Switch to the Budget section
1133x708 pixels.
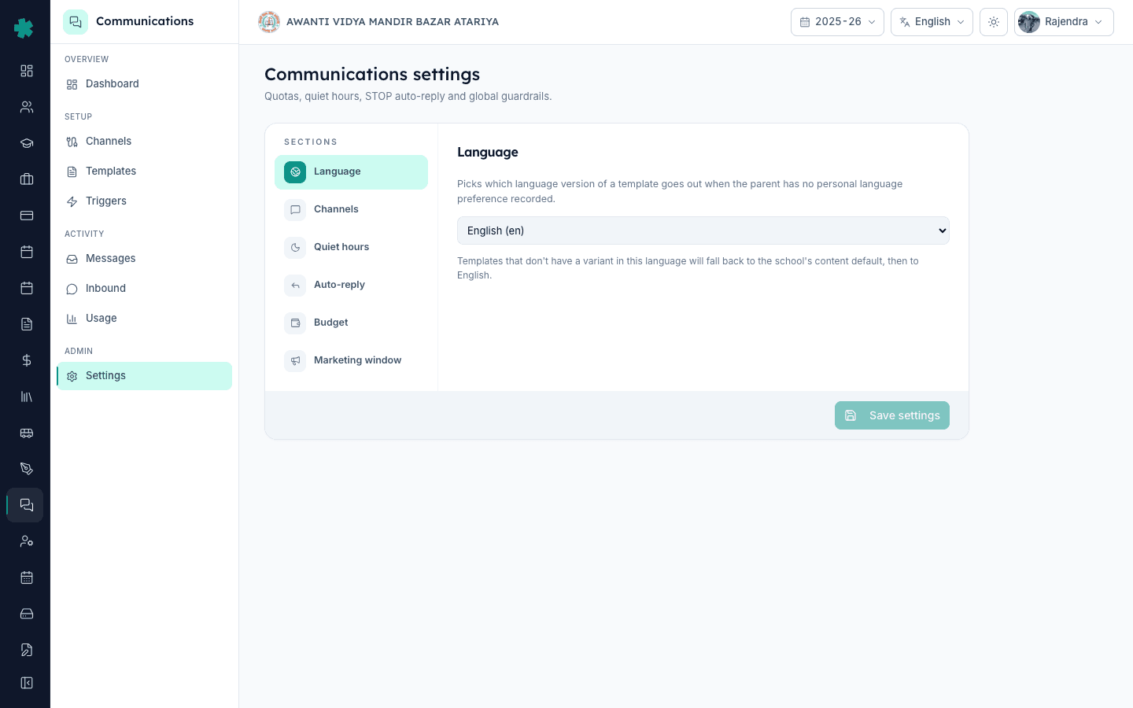coord(351,323)
